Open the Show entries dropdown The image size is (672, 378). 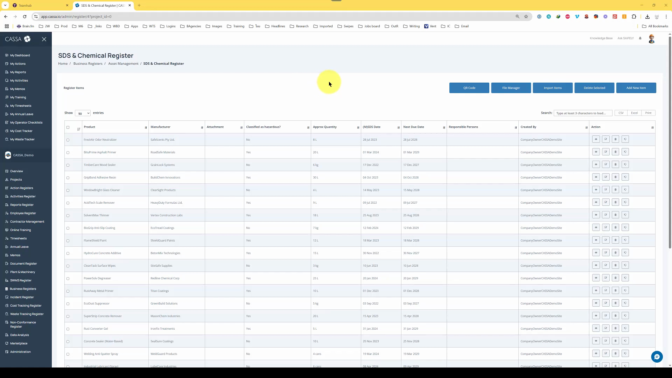(83, 113)
